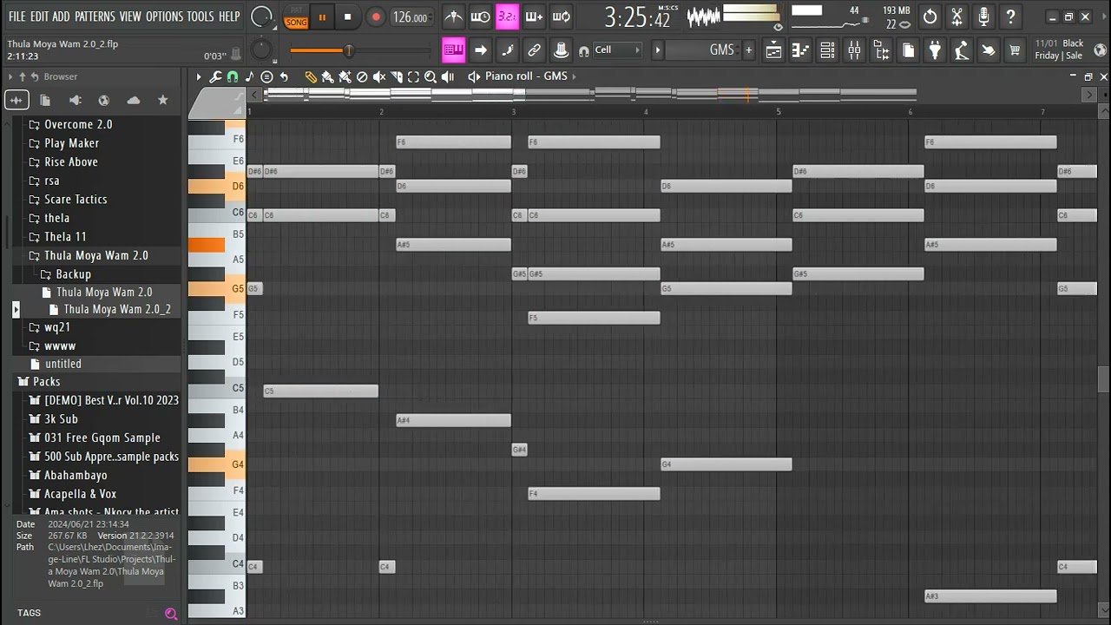Screen dimensions: 1111x625
Task: Add new pattern with plus button
Action: [x=748, y=50]
